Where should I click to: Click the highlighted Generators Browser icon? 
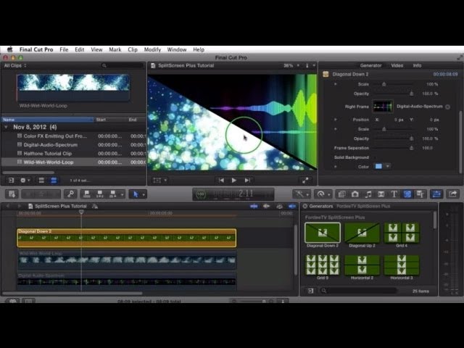click(407, 194)
